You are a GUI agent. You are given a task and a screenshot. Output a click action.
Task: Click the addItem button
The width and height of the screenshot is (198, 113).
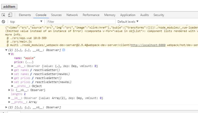pos(9,7)
